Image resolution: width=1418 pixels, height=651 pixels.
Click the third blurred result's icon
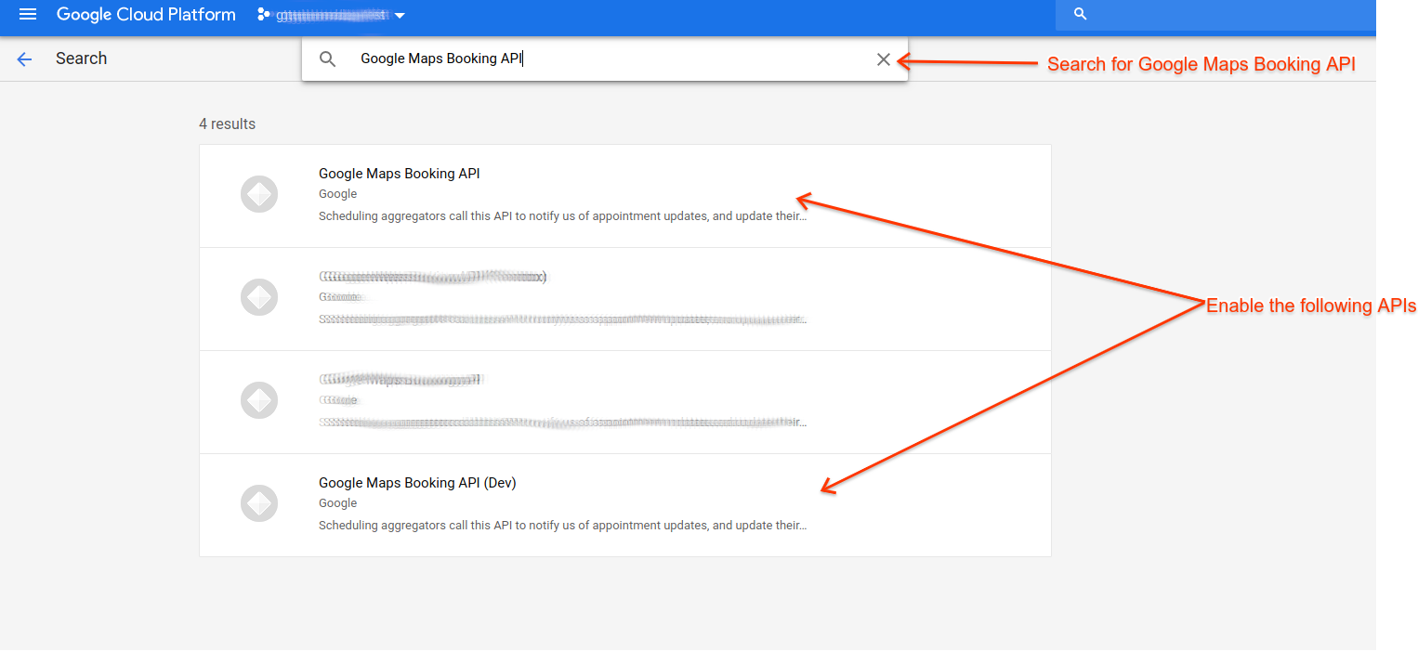(x=259, y=401)
